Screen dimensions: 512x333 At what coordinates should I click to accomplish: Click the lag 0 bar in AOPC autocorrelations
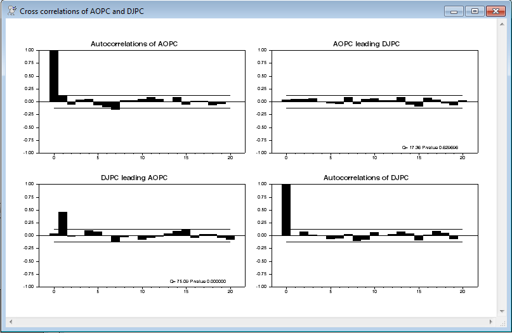pyautogui.click(x=54, y=75)
